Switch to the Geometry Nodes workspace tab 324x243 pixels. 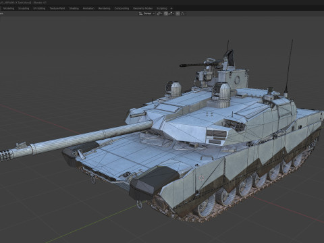(142, 8)
